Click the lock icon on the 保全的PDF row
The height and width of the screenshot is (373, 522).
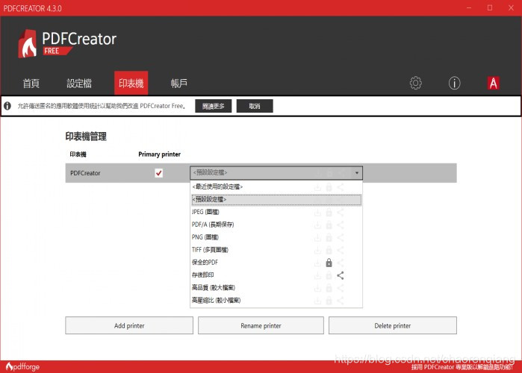[329, 263]
